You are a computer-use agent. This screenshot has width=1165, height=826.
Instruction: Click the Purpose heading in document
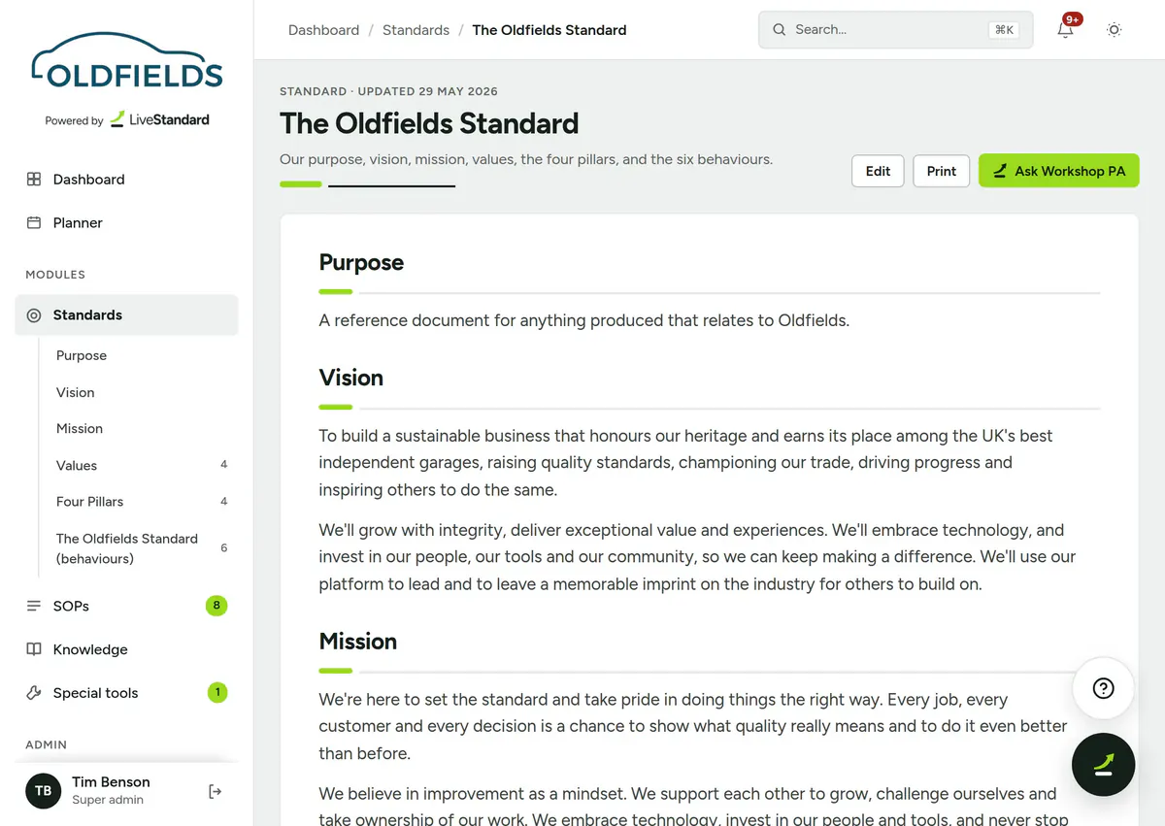361,263
